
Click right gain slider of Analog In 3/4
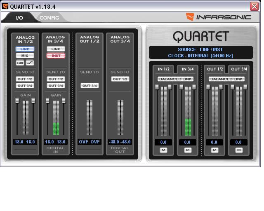[64, 101]
